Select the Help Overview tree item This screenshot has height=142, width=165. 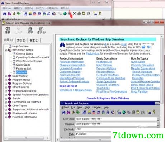pyautogui.click(x=20, y=46)
